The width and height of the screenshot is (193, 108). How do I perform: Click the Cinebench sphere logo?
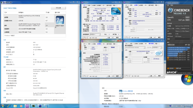pyautogui.click(x=170, y=10)
